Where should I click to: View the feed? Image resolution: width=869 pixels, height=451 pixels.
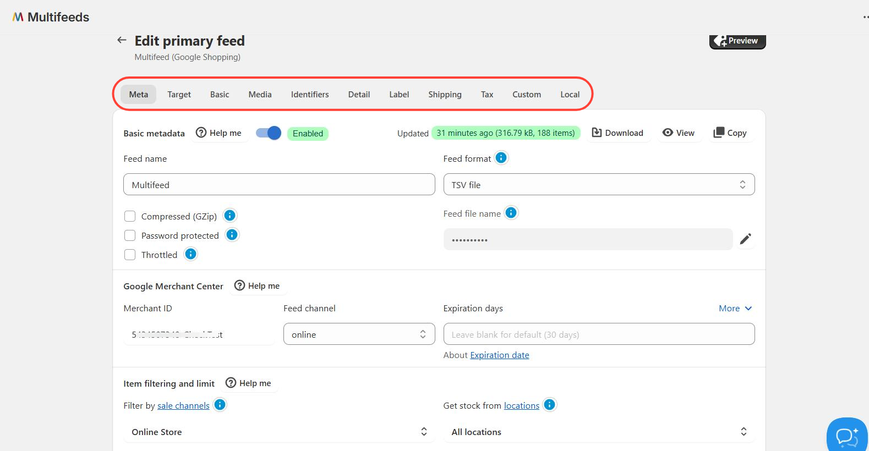[679, 133]
